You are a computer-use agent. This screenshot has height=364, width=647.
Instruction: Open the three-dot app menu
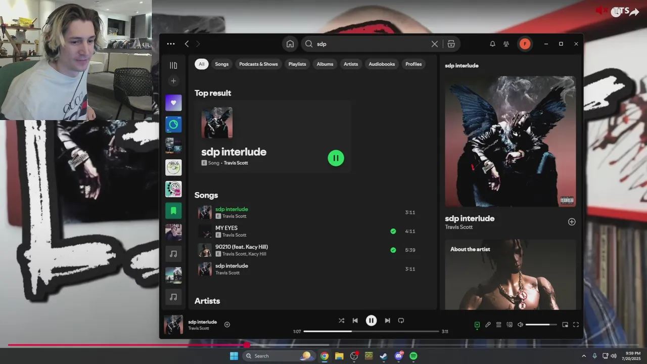tap(171, 44)
